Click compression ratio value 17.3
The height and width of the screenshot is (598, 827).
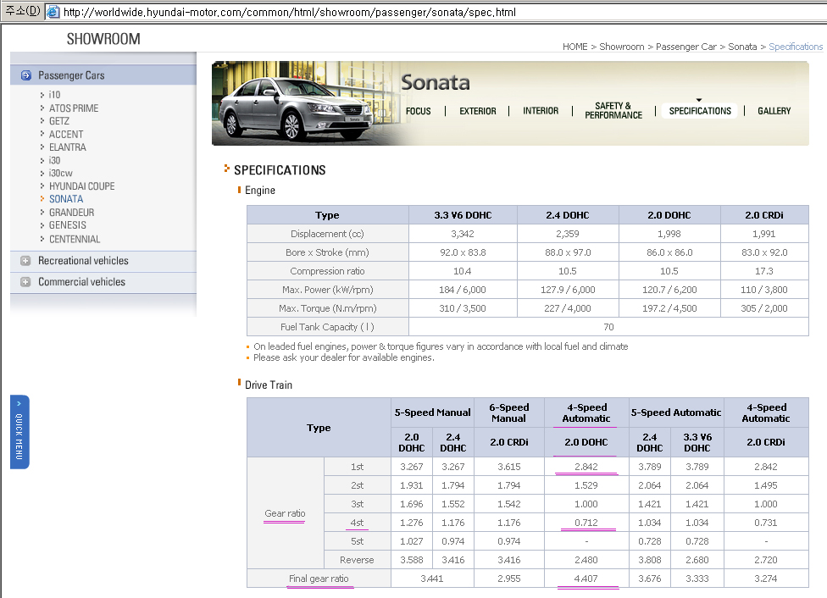[x=764, y=271]
